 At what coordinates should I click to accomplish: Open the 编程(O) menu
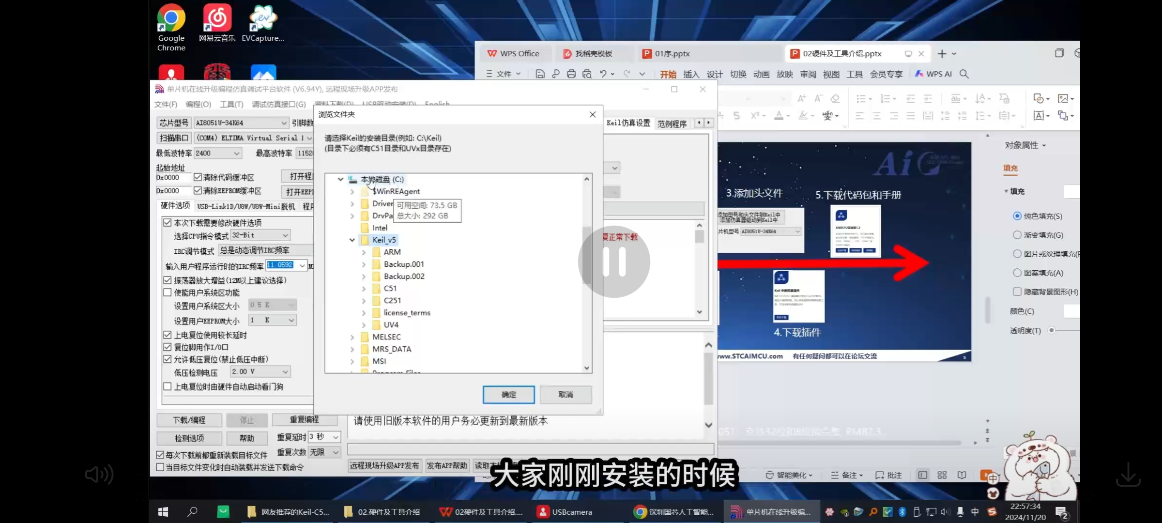coord(199,104)
